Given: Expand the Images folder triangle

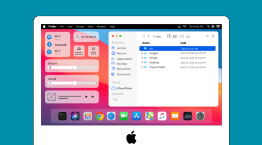Looking at the screenshot, I should point(142,53).
